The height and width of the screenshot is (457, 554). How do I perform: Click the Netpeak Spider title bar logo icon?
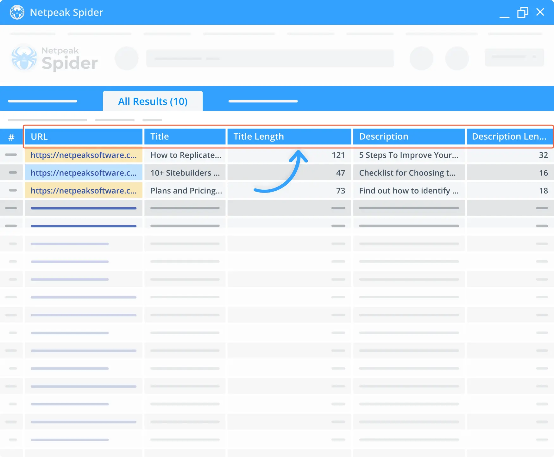tap(17, 12)
